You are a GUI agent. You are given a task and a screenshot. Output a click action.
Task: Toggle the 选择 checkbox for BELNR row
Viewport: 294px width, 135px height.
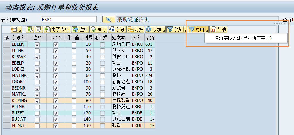[37, 107]
